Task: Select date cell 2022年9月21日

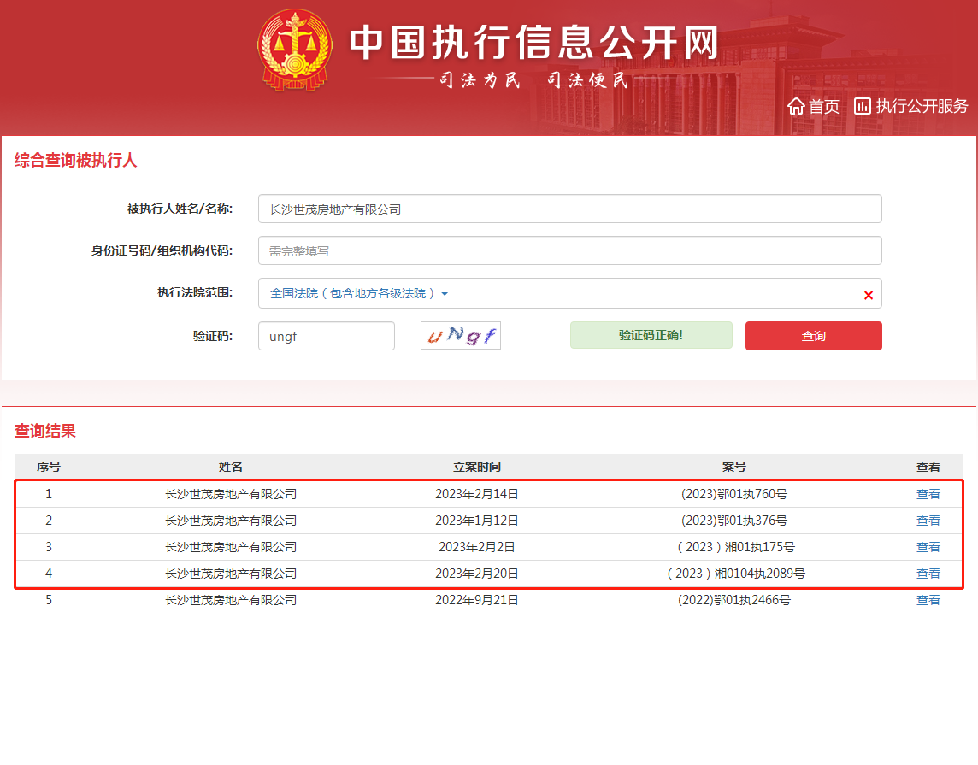Action: (476, 600)
